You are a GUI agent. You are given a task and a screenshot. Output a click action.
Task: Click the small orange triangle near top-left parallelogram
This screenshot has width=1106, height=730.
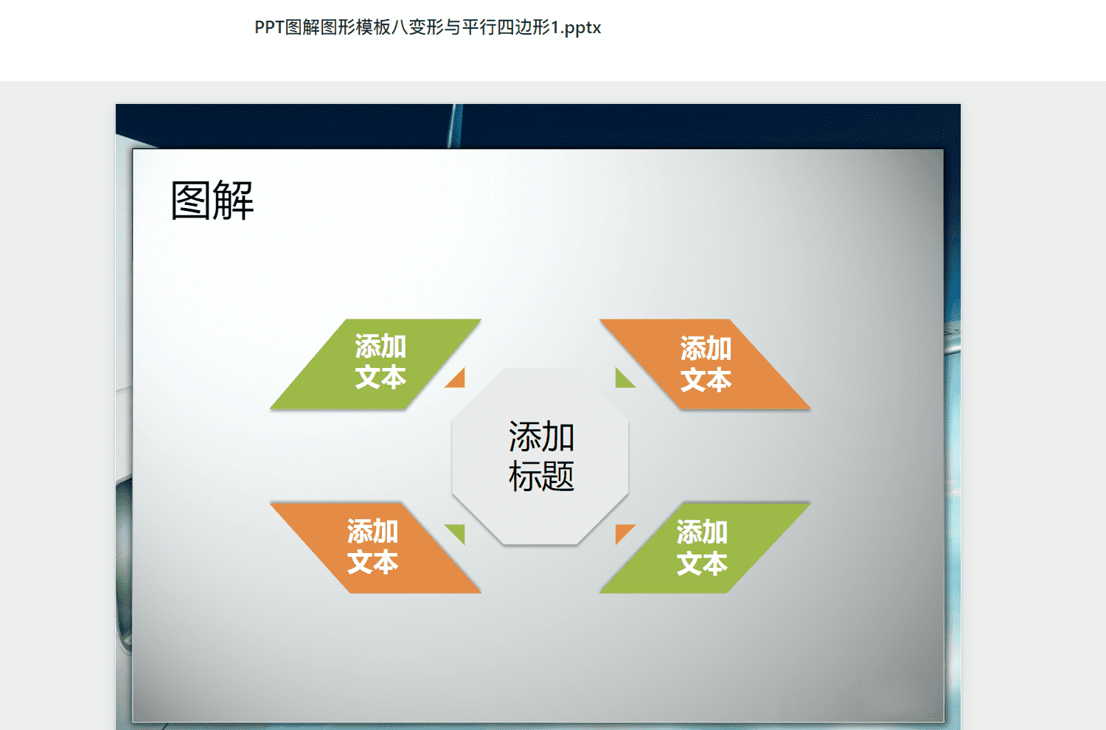pyautogui.click(x=458, y=380)
